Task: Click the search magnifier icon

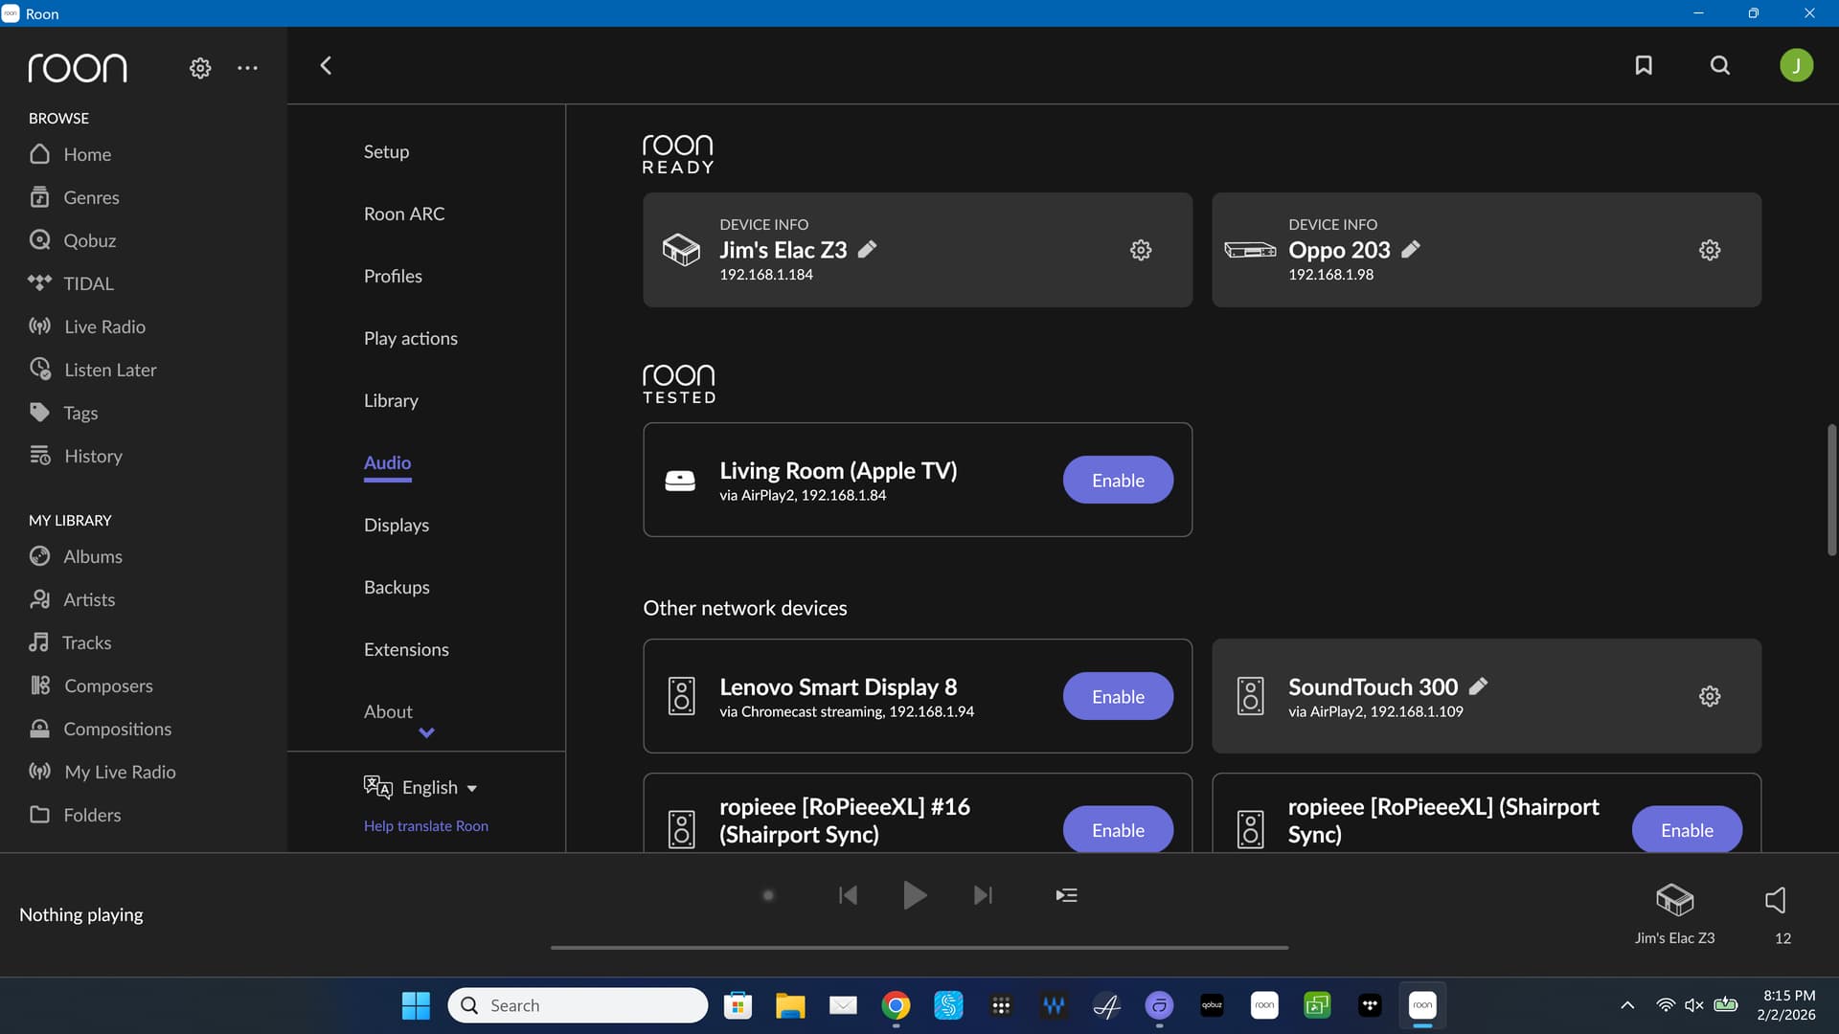Action: [1720, 65]
